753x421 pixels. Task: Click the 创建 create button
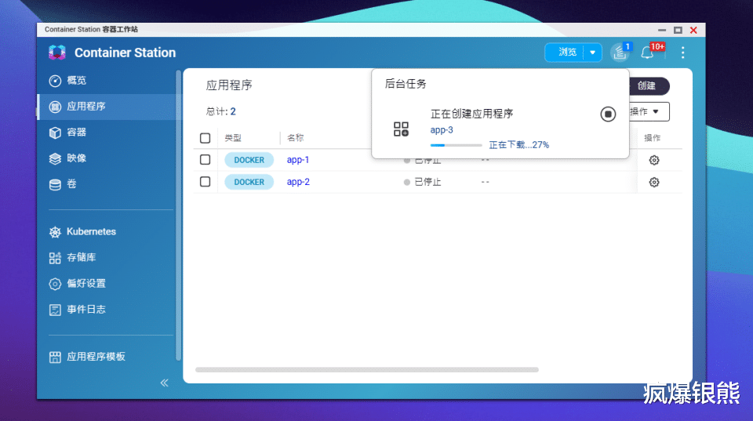[649, 86]
